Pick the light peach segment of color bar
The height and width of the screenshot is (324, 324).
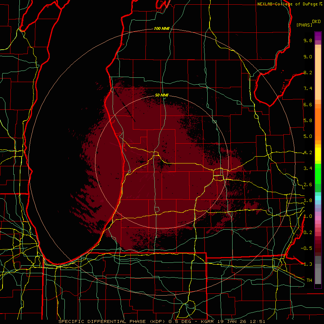(x=318, y=75)
